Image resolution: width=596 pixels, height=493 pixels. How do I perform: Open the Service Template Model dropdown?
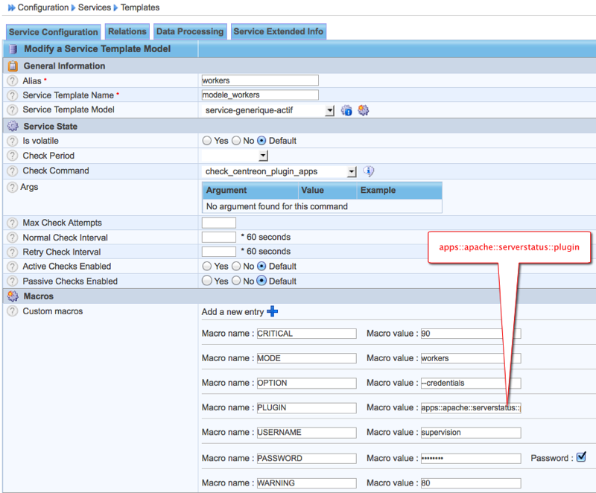point(329,110)
